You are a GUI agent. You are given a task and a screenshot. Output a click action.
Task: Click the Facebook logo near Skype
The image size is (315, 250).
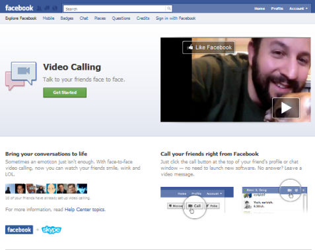click(x=19, y=230)
